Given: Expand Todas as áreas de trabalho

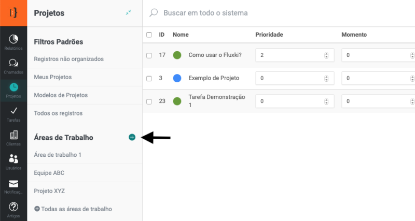Looking at the screenshot, I should click(73, 209).
